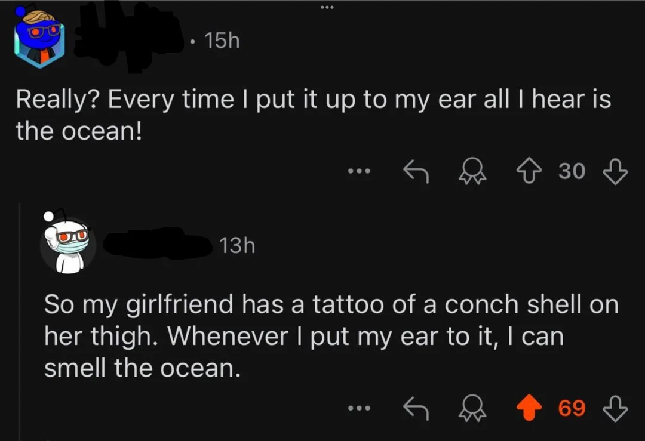Open the redacted username beside 15h
Image resolution: width=645 pixels, height=441 pixels.
[x=128, y=39]
